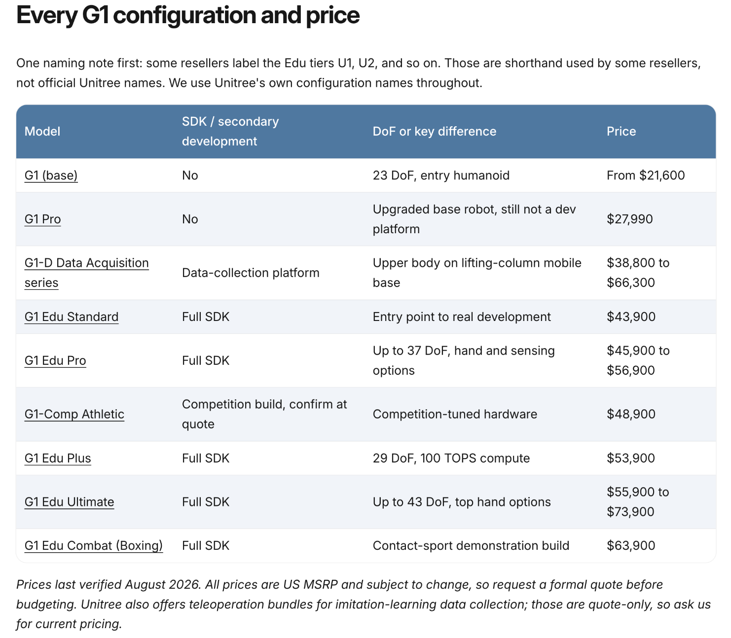Click the Price column header
The height and width of the screenshot is (638, 731).
(x=621, y=131)
